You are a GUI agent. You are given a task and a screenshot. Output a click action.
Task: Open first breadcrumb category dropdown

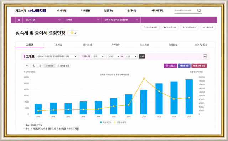43,20
